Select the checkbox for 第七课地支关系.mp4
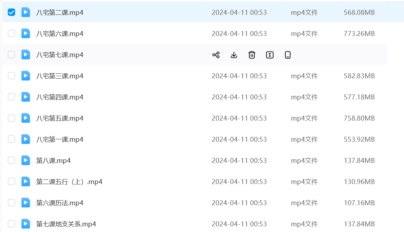Image resolution: width=404 pixels, height=232 pixels. (x=12, y=224)
